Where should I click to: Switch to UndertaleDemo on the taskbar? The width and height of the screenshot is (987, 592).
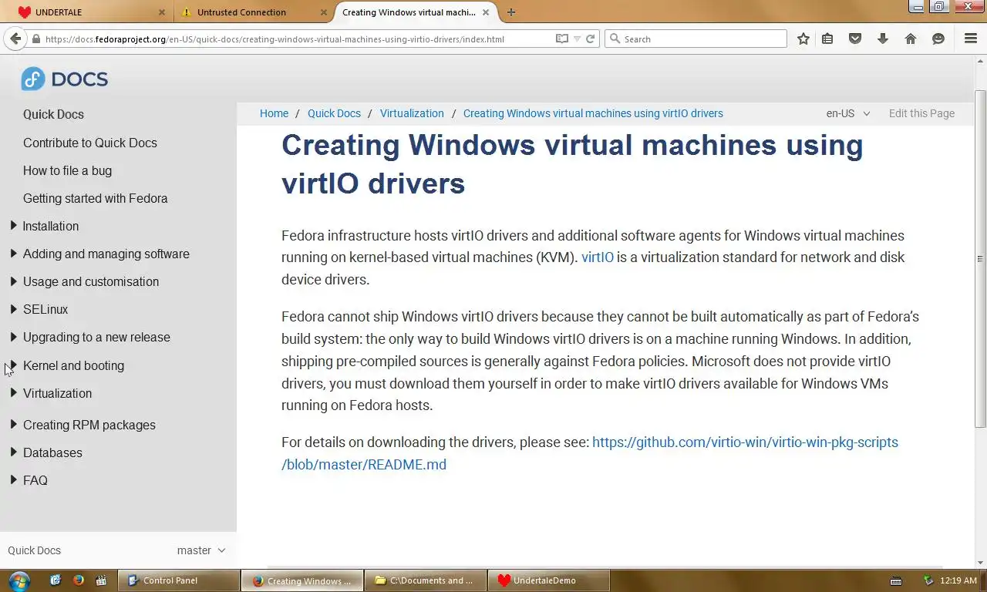pyautogui.click(x=548, y=580)
